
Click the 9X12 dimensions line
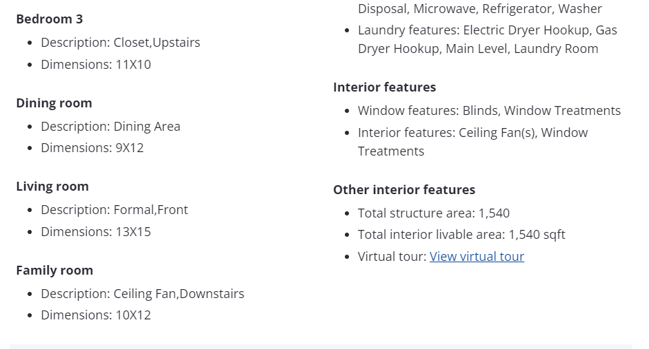[92, 148]
